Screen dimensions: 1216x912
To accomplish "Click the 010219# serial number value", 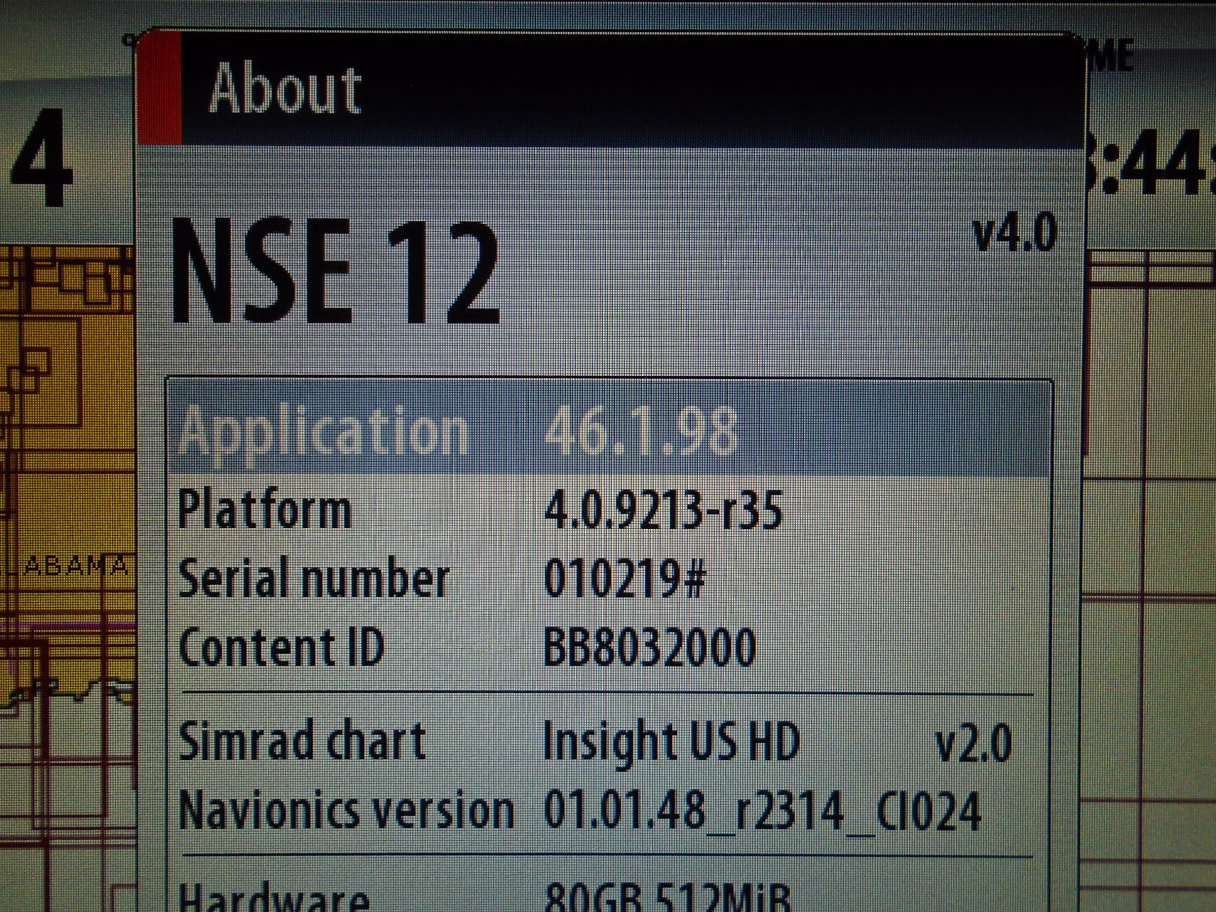I will [624, 579].
